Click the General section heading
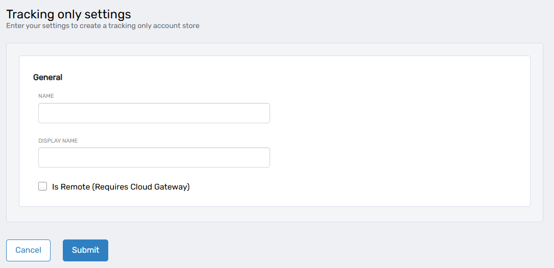Viewport: 554px width, 268px height. pyautogui.click(x=47, y=77)
